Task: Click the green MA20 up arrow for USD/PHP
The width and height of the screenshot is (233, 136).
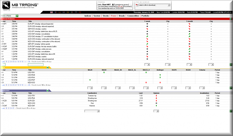Action: [x=90, y=80]
